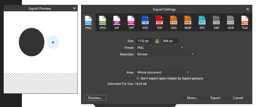Confirm with the Export button
256x107 pixels.
pos(215,98)
